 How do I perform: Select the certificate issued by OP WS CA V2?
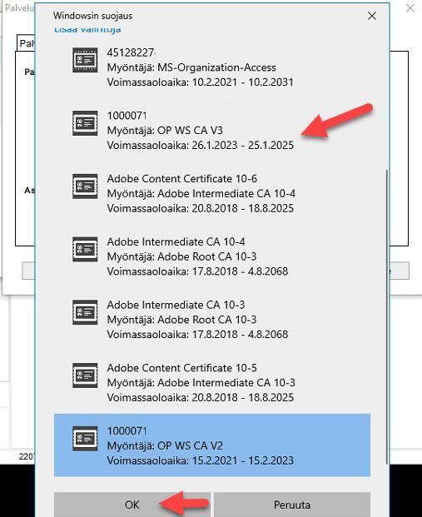point(212,445)
